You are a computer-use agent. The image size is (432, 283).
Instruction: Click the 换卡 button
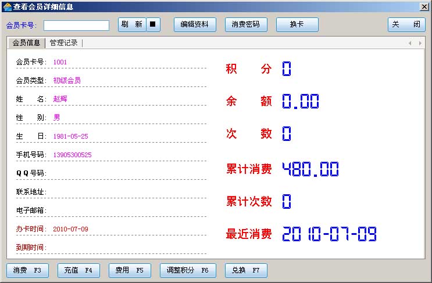click(x=297, y=25)
